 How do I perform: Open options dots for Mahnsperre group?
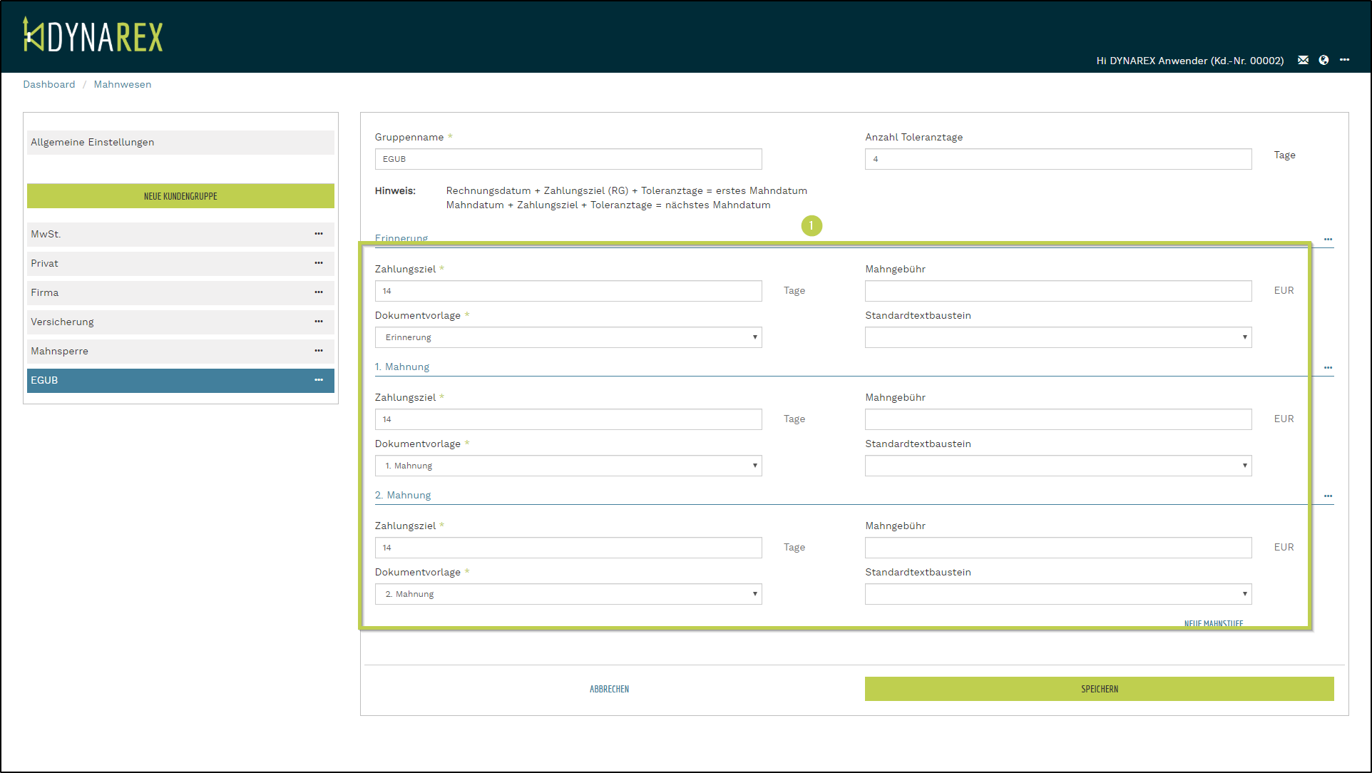click(319, 351)
